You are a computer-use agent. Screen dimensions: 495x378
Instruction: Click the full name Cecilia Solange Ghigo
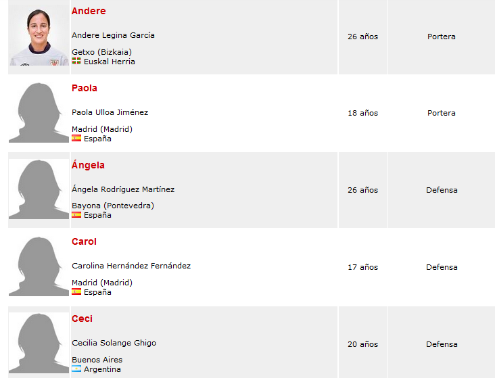pyautogui.click(x=114, y=343)
